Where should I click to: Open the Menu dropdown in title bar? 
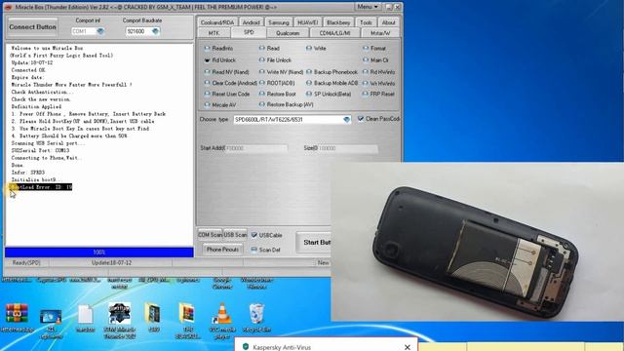coord(367,7)
